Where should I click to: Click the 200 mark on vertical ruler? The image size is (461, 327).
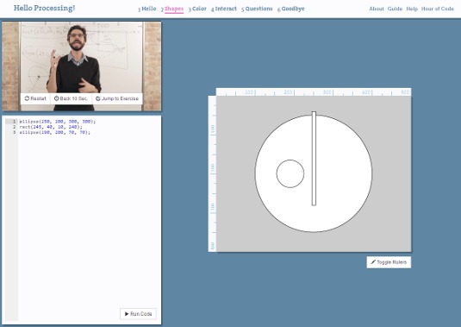[213, 168]
